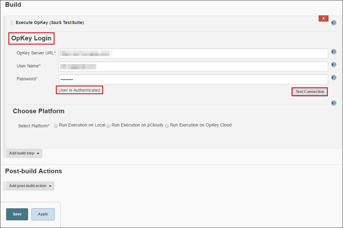Click the 'User is Authenticated' message
Screen dimensions: 343x228
pyautogui.click(x=79, y=90)
